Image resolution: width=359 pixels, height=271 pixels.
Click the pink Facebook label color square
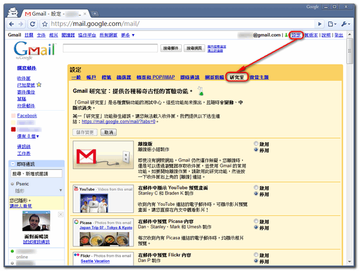pos(13,115)
